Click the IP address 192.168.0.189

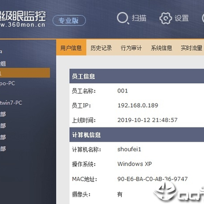[x=138, y=105]
